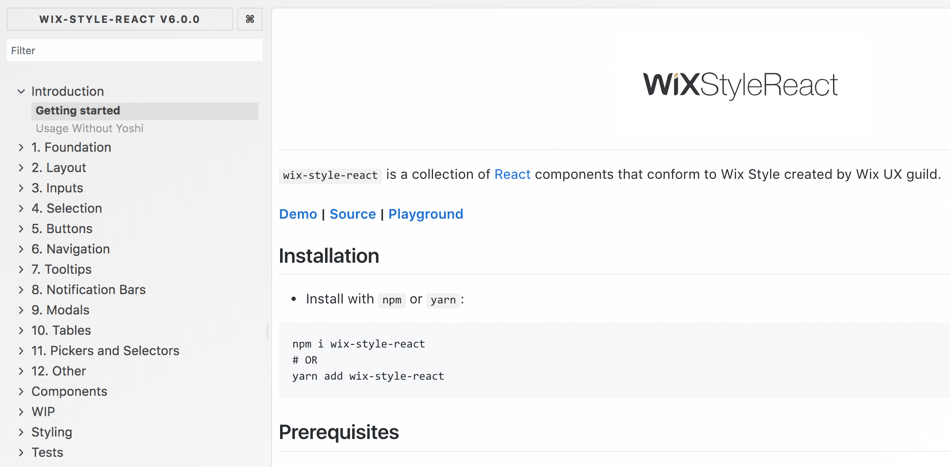
Task: Expand the Components chevron
Action: (21, 391)
